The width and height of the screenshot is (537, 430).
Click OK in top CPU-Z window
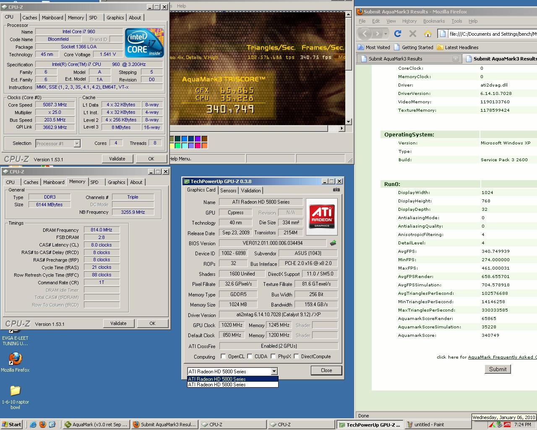pos(151,159)
